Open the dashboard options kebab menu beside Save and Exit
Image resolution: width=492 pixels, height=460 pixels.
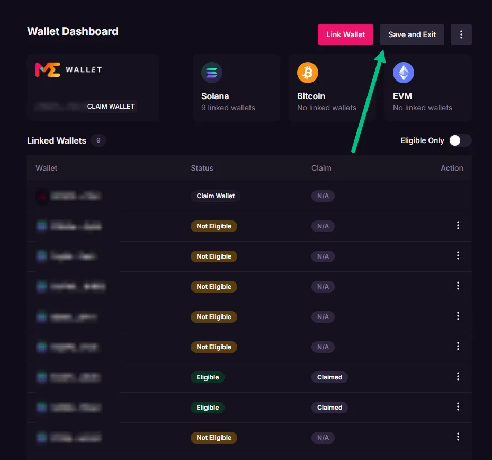[461, 34]
